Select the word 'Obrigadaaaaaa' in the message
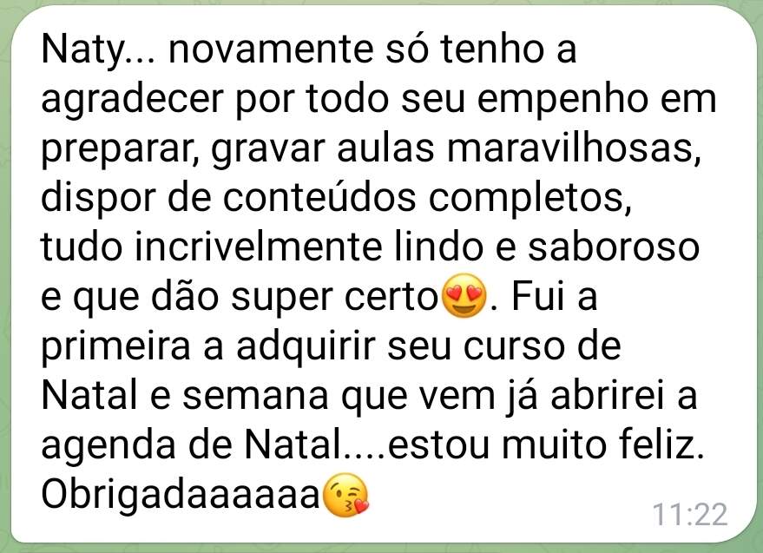The height and width of the screenshot is (553, 763). 181,497
